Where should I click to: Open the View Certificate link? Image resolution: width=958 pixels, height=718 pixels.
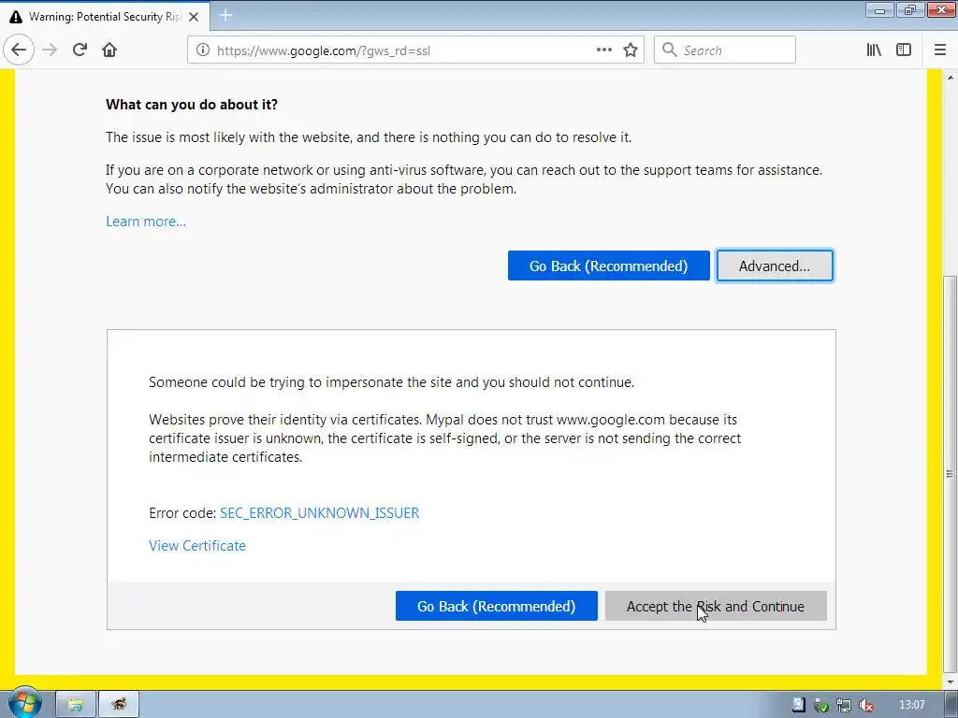pyautogui.click(x=197, y=546)
